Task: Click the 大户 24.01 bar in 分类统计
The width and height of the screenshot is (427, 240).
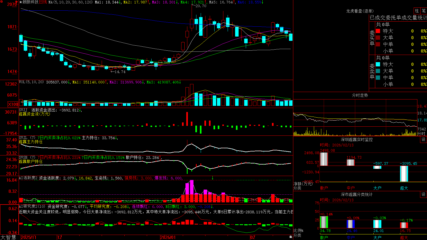Action: tap(377, 224)
